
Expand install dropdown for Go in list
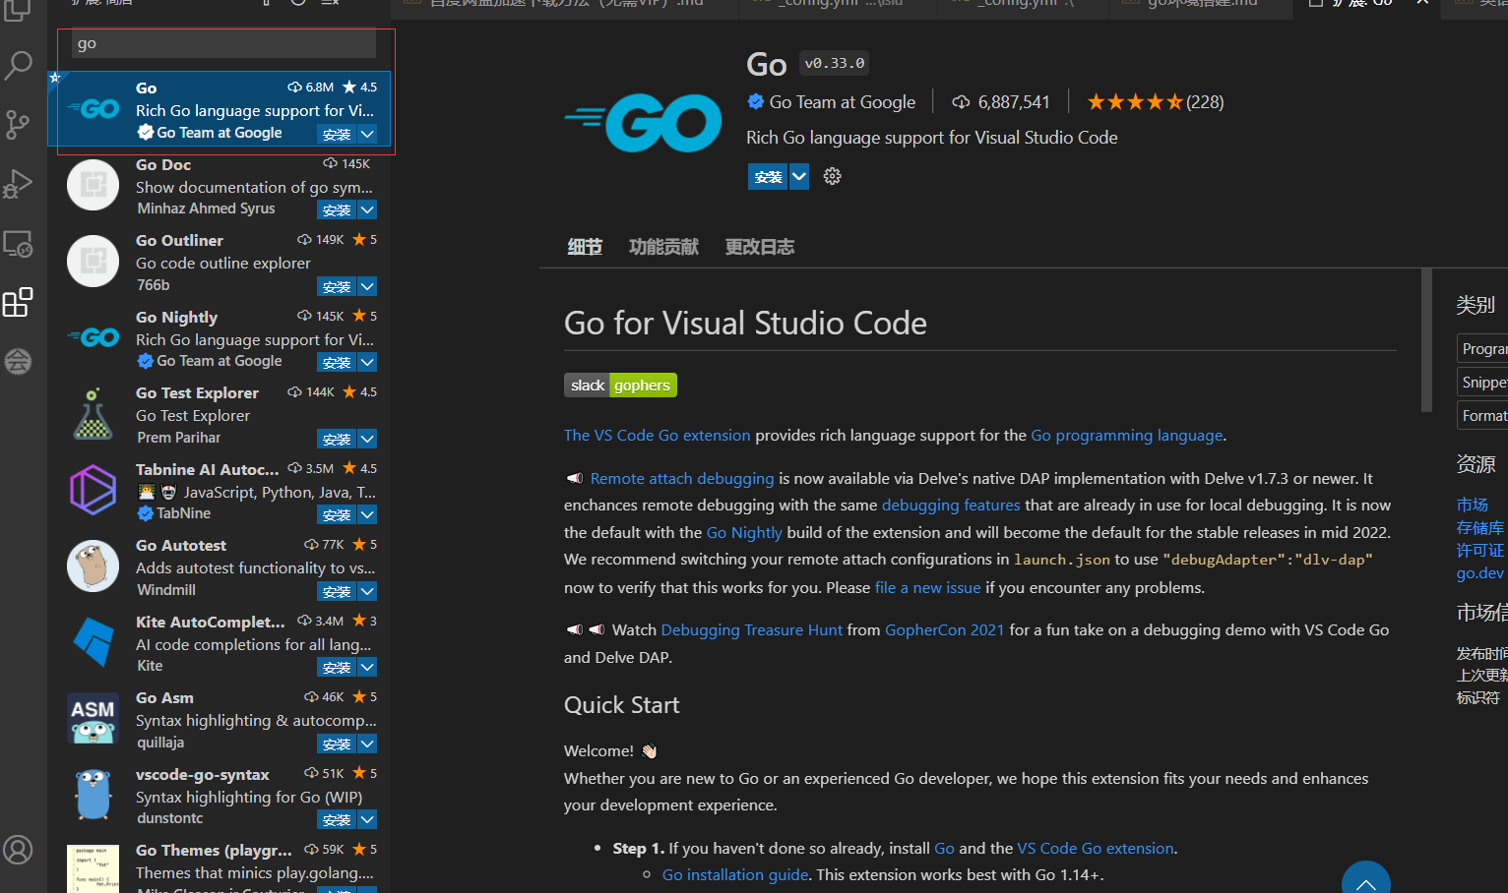point(367,134)
